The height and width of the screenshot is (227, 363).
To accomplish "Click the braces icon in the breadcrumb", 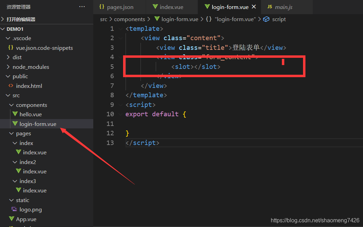I will coord(209,19).
